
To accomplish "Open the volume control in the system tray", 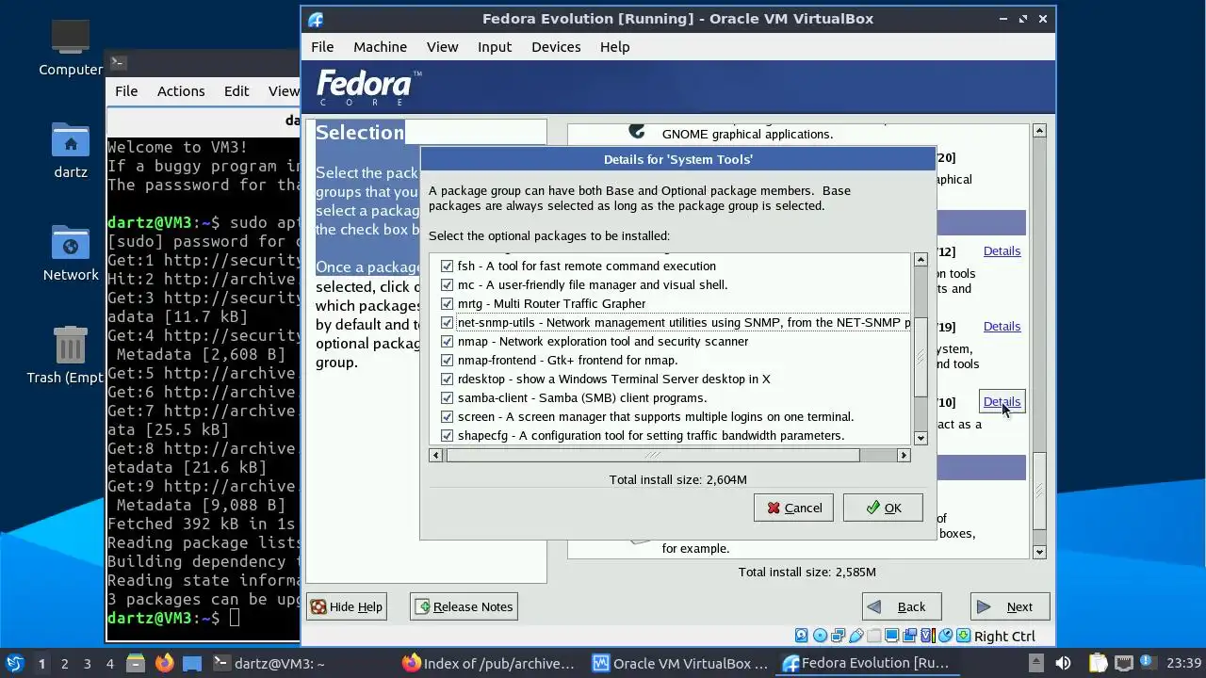I will tap(1063, 663).
